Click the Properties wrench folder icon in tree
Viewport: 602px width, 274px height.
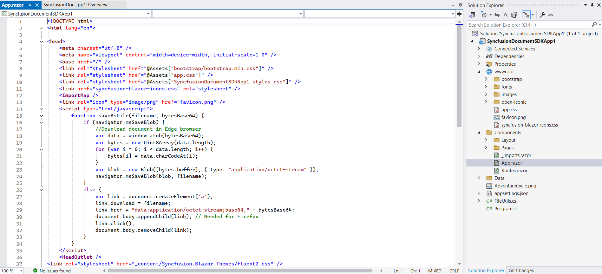489,64
